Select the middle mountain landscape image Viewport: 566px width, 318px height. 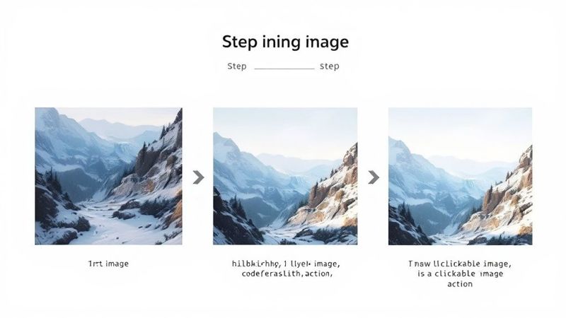[x=285, y=176]
